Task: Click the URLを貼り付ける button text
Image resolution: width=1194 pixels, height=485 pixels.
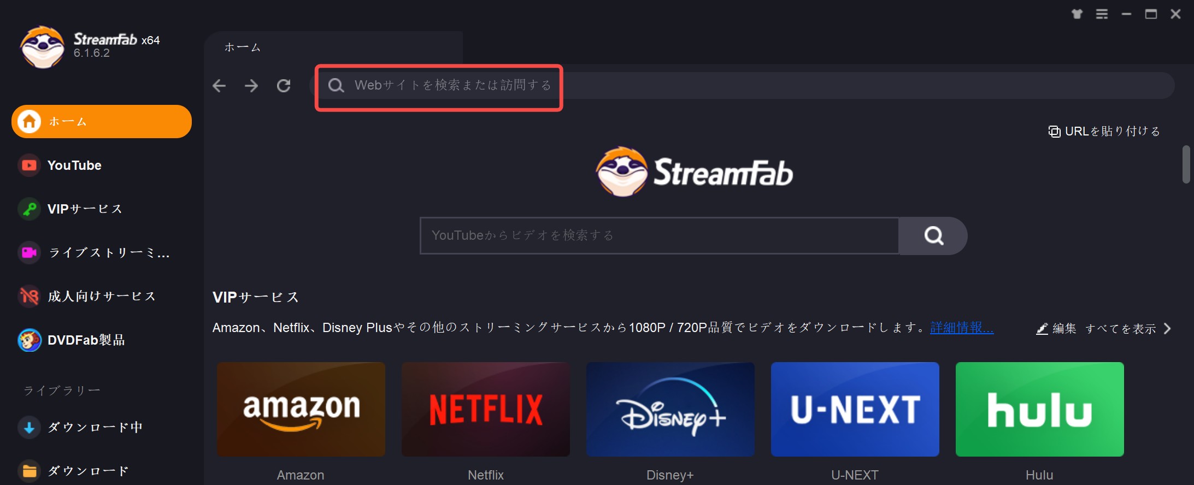Action: (1113, 131)
